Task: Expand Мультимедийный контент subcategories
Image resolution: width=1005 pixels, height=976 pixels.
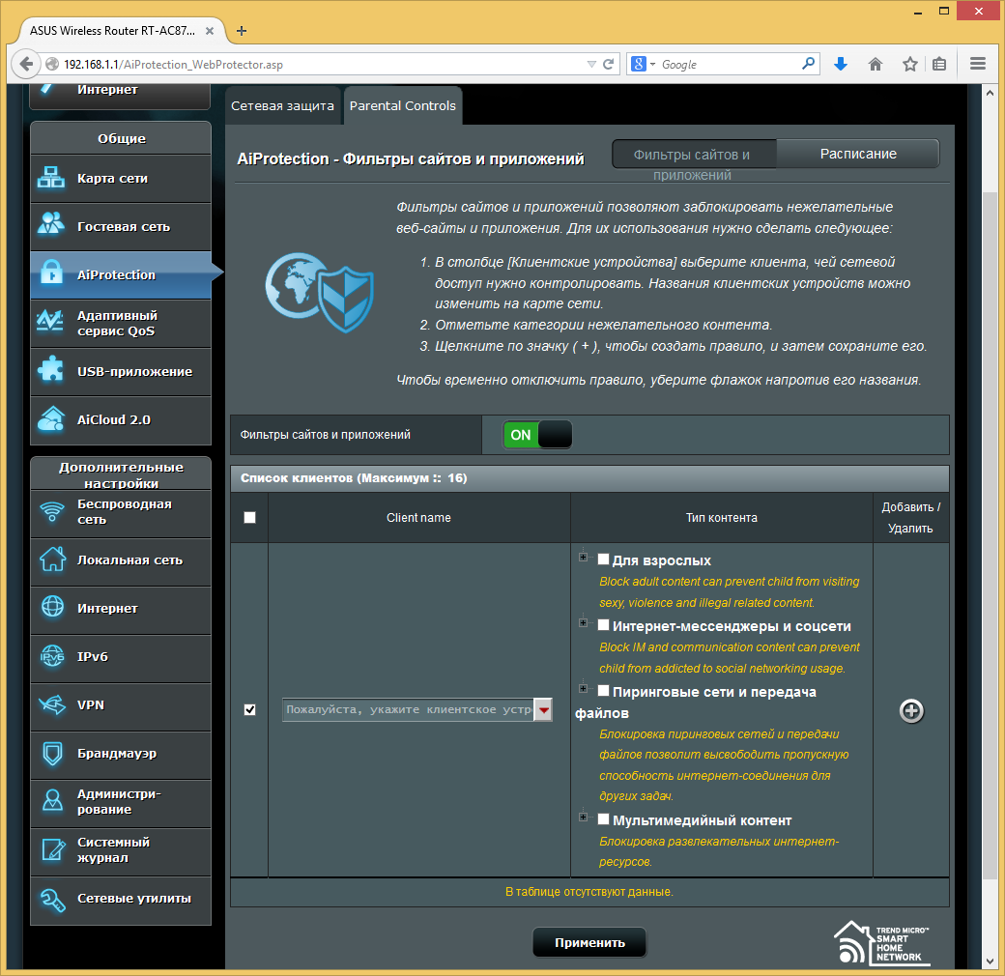Action: pyautogui.click(x=583, y=818)
